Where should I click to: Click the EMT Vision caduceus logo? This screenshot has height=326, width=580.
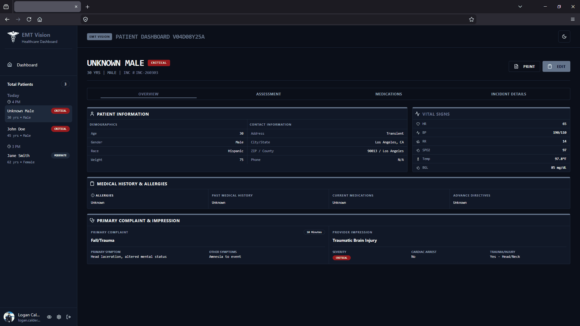13,37
